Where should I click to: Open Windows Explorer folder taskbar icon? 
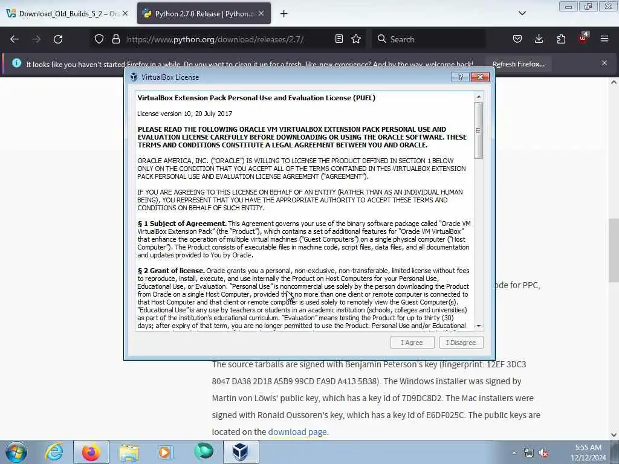129,452
